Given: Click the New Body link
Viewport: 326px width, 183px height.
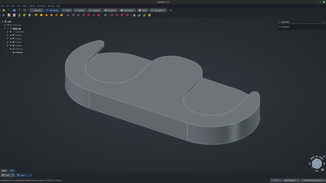Looking at the screenshot, I should [x=285, y=27].
